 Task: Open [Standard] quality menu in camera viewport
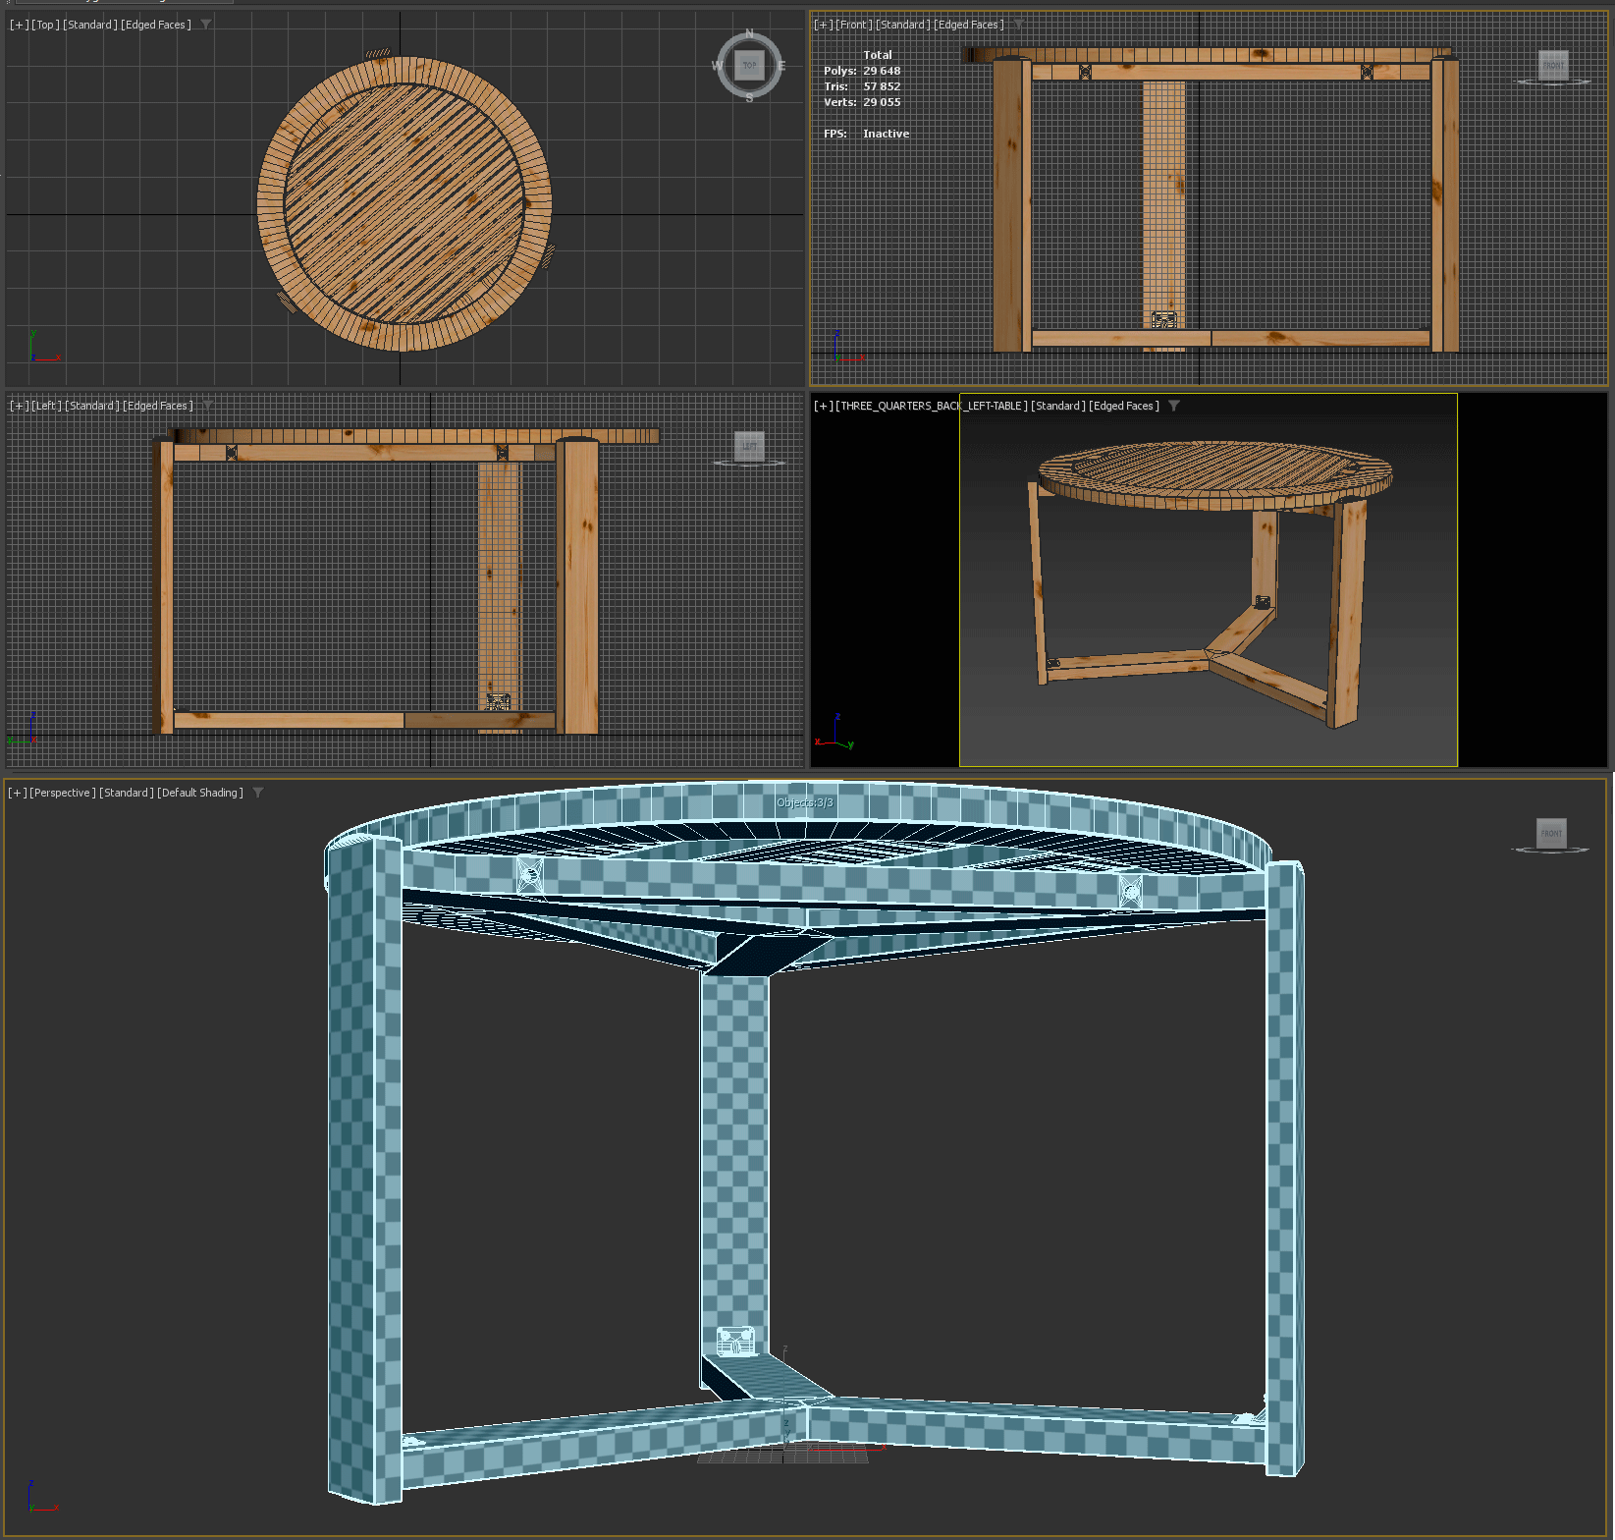tap(1058, 406)
